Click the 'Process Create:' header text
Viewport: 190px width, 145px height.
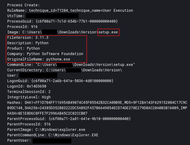[23, 5]
